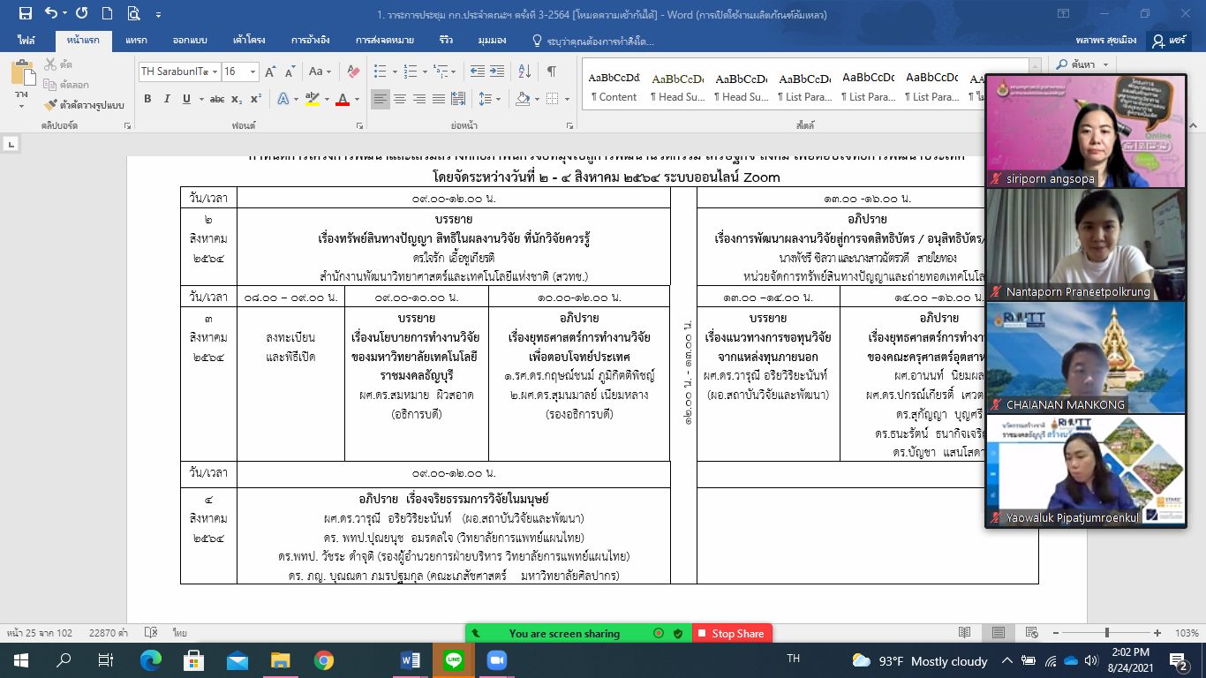Open the Windows Start menu
The image size is (1206, 678).
coord(21,660)
